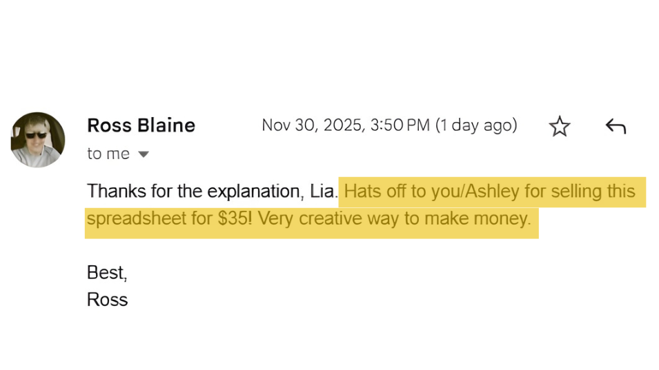Click the word "you/Ashley" in the highlight

(475, 191)
